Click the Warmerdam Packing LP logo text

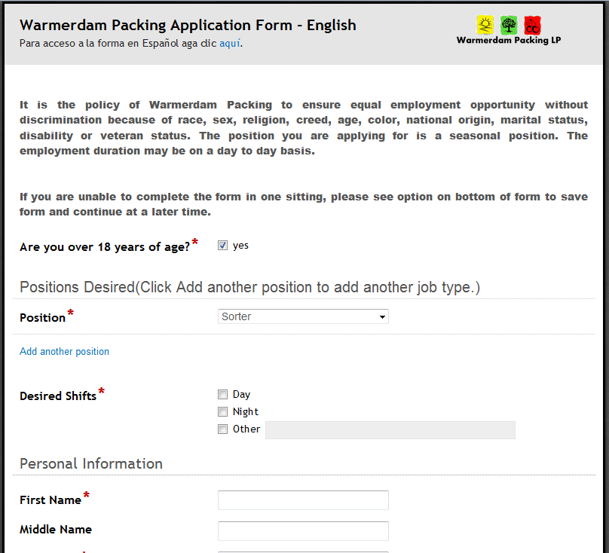509,40
